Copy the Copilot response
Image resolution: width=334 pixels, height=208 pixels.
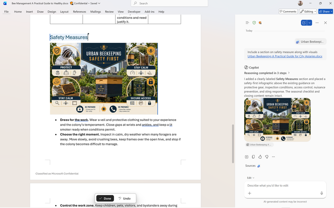pos(253,157)
